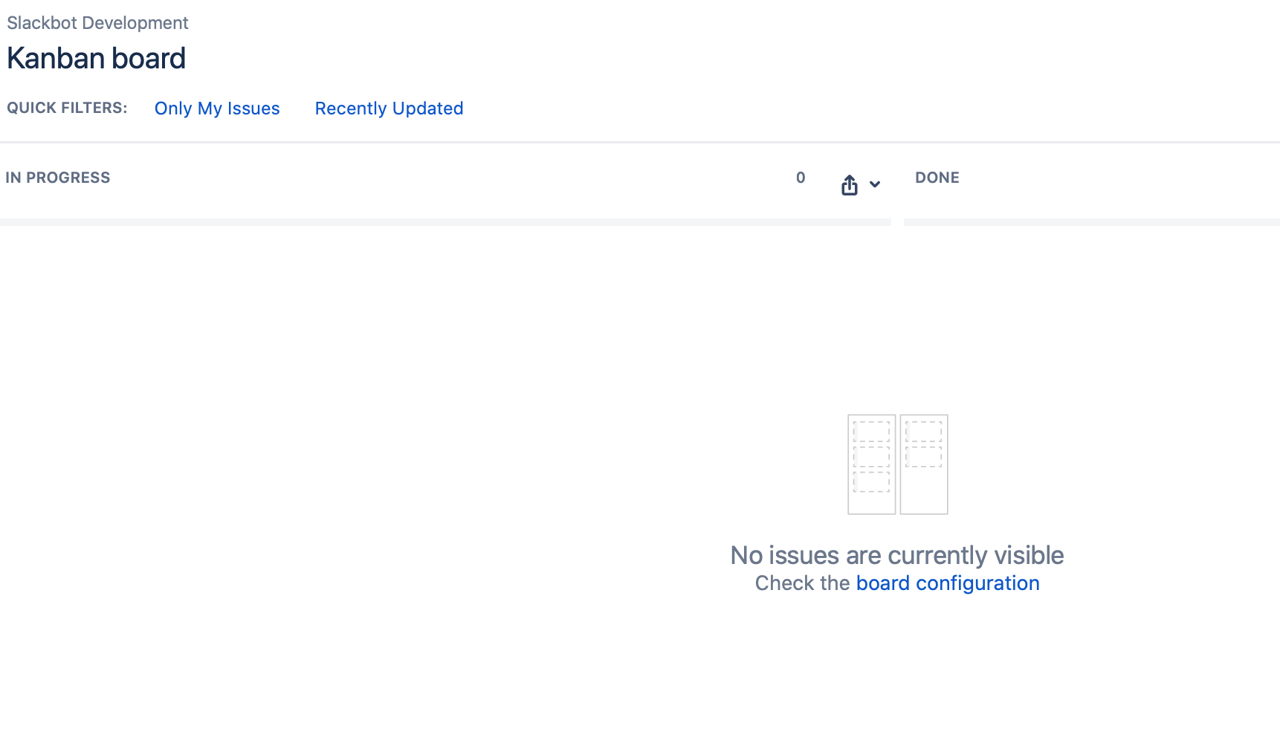Click the empty In Progress column body

click(445, 483)
